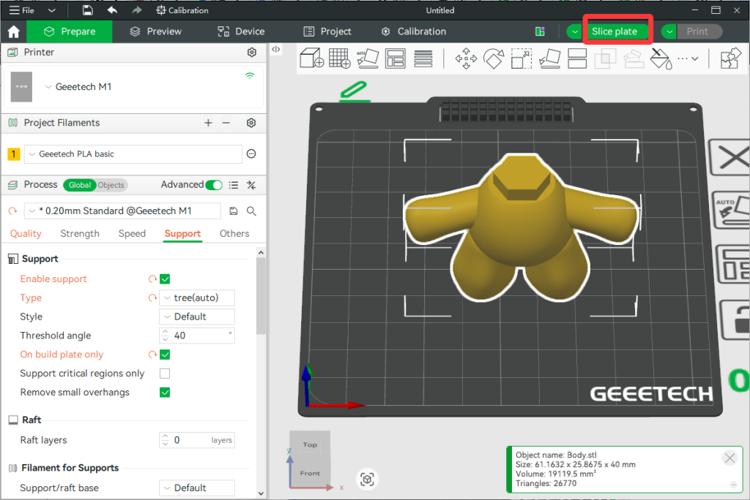750x500 pixels.
Task: Select the Scale tool in the toolbar
Action: [x=521, y=58]
